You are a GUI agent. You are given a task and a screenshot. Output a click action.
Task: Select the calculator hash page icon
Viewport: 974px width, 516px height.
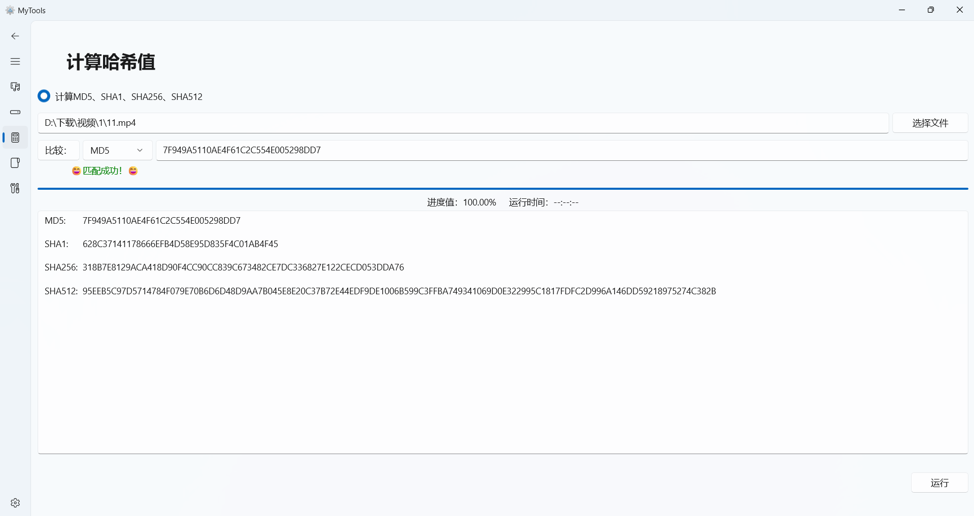(15, 137)
